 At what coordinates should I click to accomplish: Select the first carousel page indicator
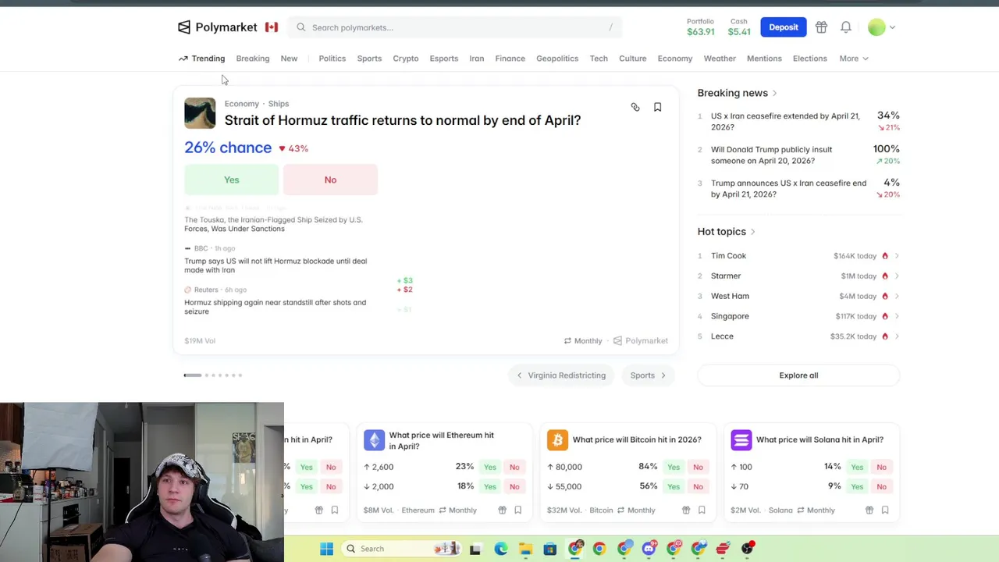pos(193,375)
